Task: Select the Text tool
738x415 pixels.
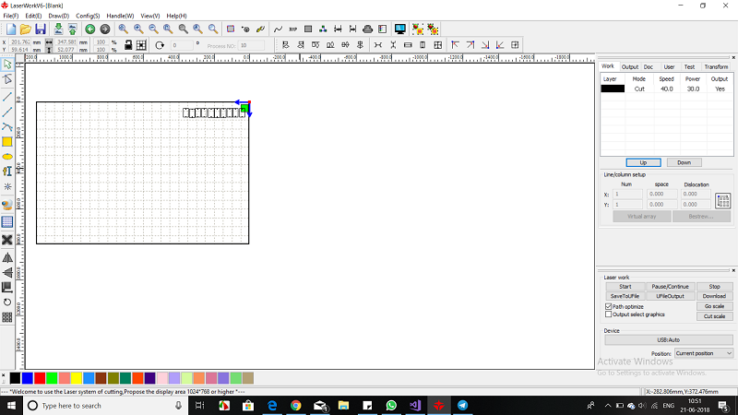Action: tap(7, 172)
